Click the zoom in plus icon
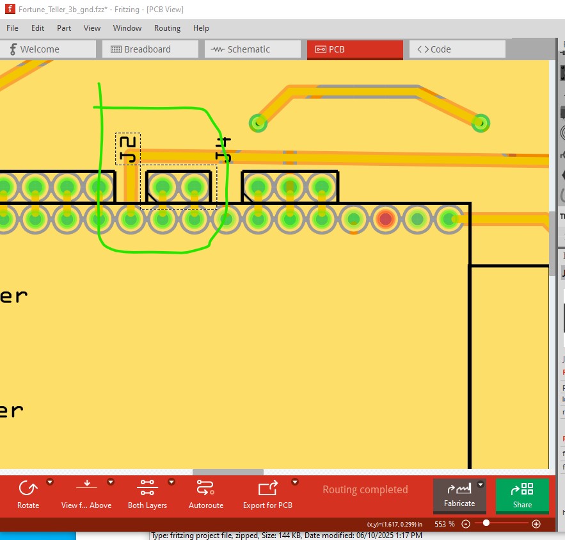This screenshot has height=540, width=565. click(536, 524)
